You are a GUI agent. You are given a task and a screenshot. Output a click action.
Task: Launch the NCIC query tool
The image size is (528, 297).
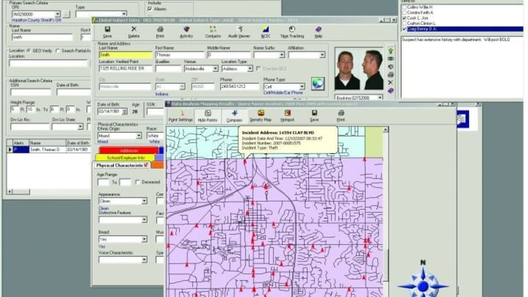pyautogui.click(x=266, y=32)
